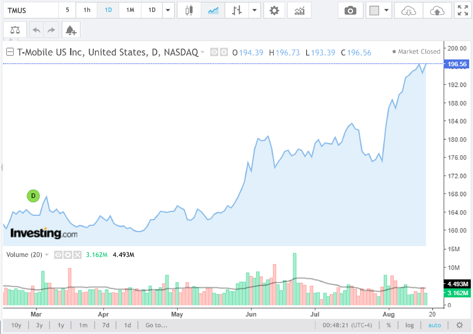Image resolution: width=473 pixels, height=334 pixels.
Task: Open the layout dropdown arrow
Action: click(x=386, y=10)
